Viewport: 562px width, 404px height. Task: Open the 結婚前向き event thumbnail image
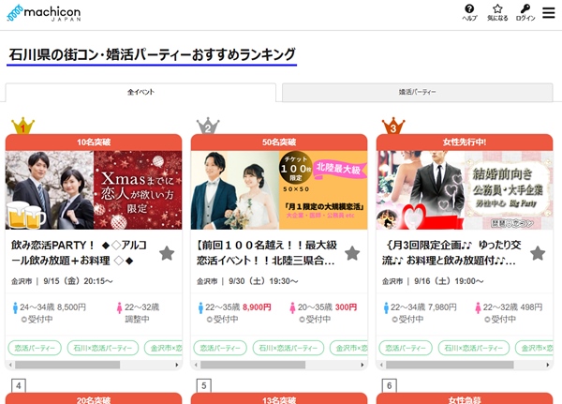(465, 190)
